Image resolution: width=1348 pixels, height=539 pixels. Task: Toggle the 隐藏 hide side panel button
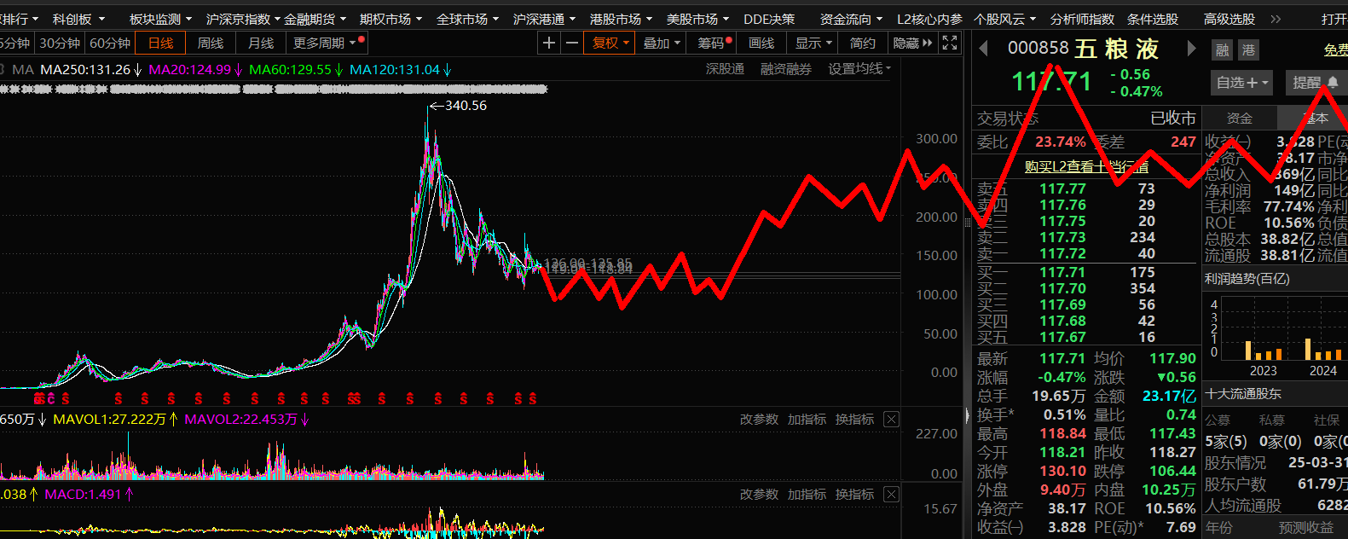pos(912,43)
